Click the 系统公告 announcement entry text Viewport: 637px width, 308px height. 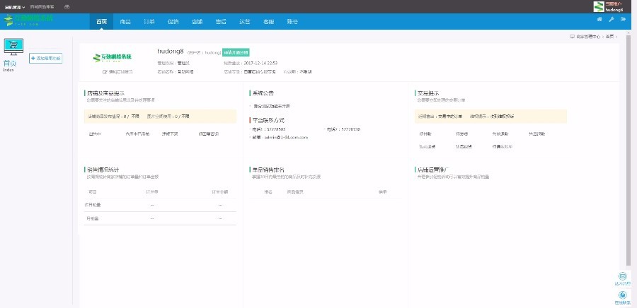(x=271, y=106)
